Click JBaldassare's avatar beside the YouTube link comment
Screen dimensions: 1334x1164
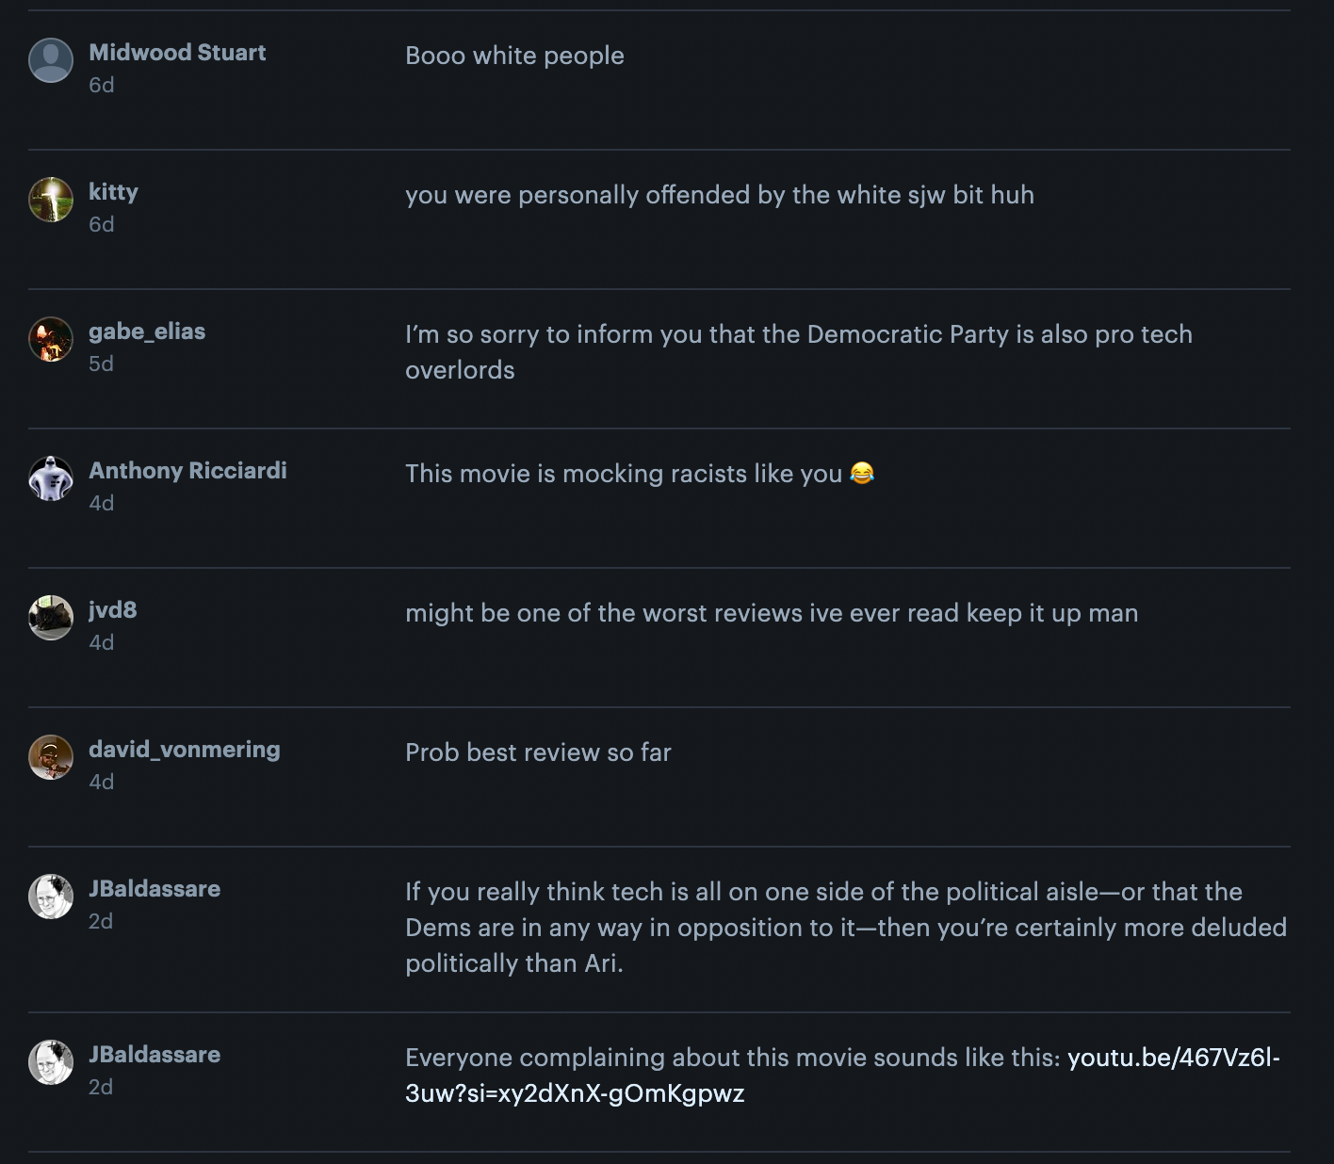(x=51, y=1062)
